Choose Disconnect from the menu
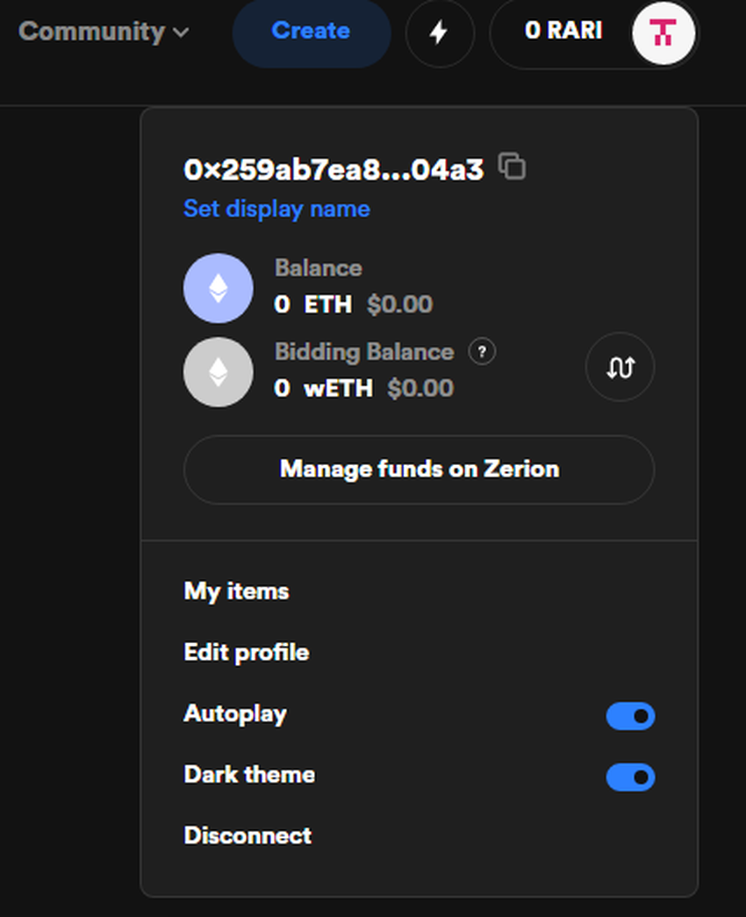This screenshot has height=917, width=746. click(x=247, y=835)
